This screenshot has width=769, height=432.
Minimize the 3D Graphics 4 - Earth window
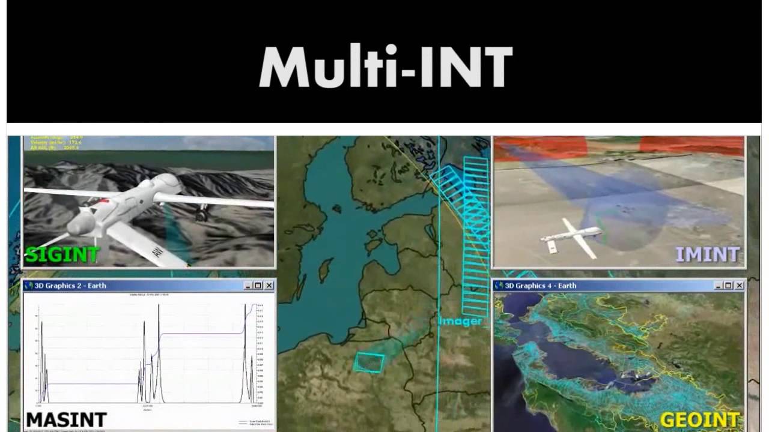[720, 286]
